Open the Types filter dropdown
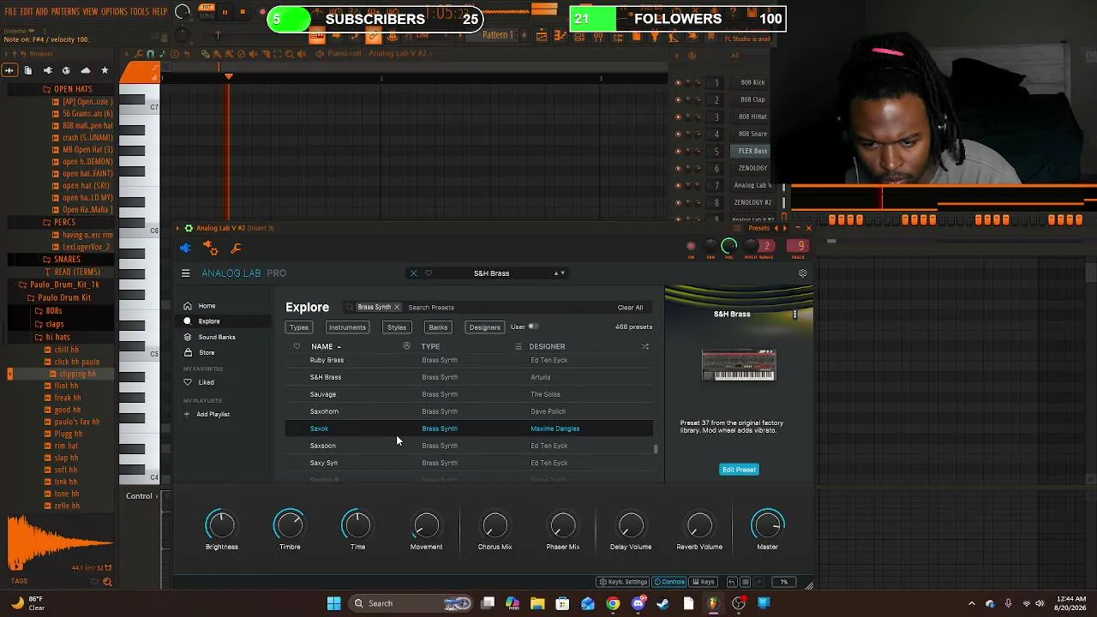 point(299,327)
